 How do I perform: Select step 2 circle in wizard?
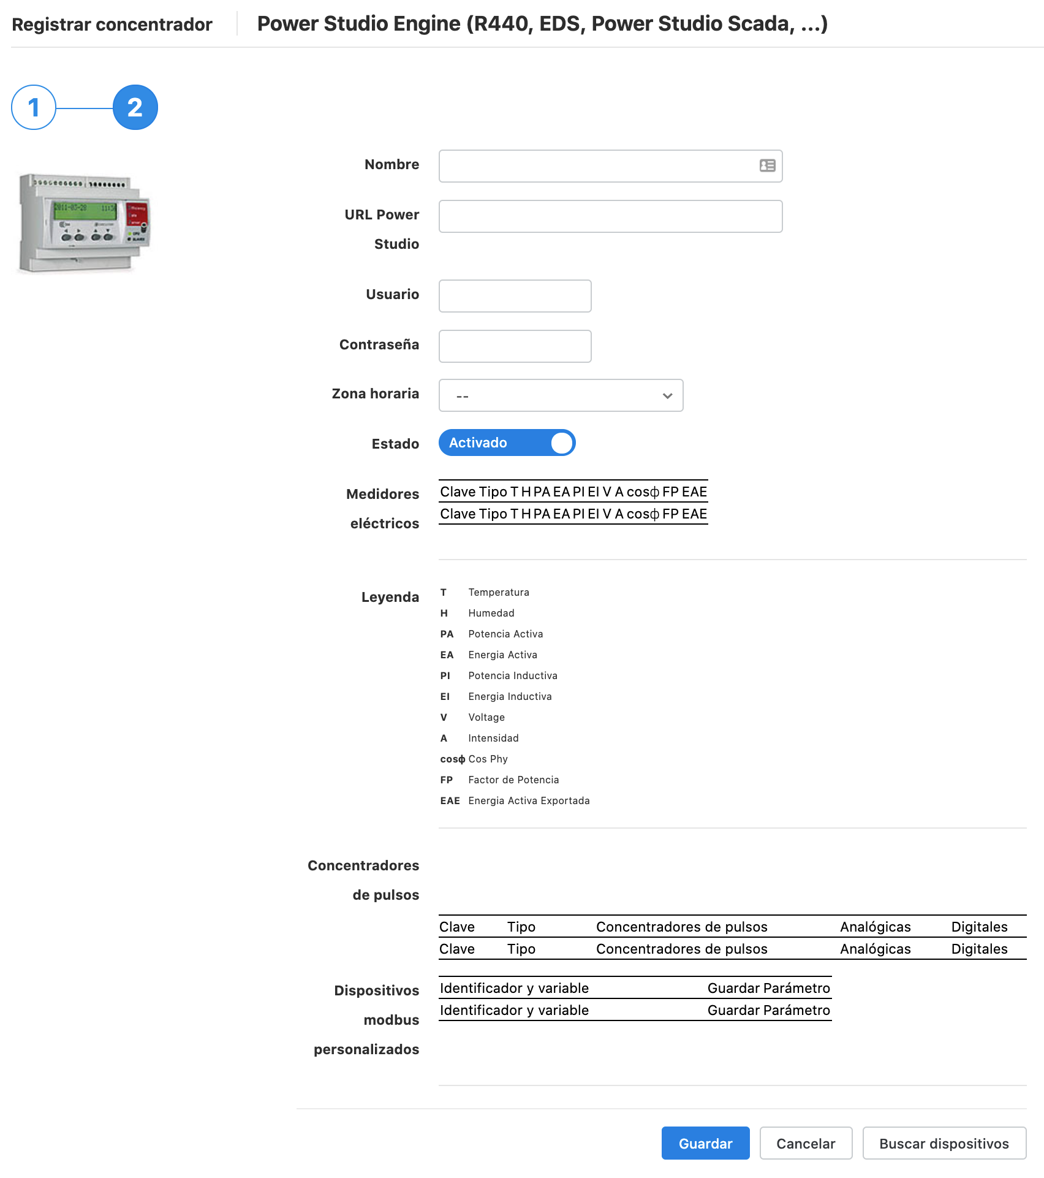pyautogui.click(x=135, y=107)
